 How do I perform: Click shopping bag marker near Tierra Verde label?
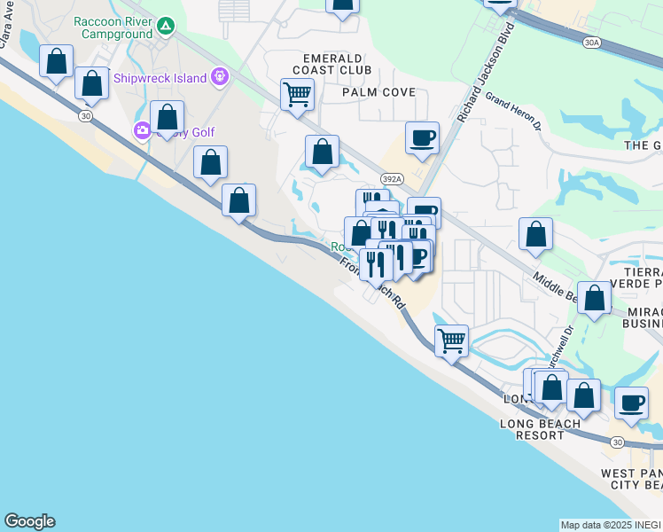[595, 297]
